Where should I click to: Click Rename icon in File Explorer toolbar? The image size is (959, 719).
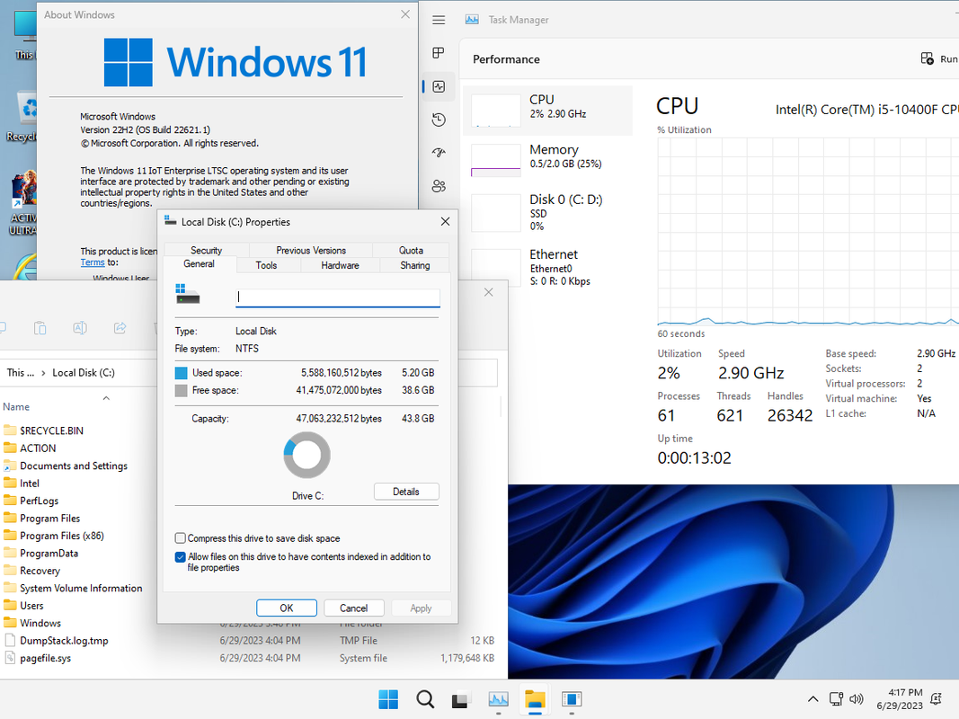[80, 328]
